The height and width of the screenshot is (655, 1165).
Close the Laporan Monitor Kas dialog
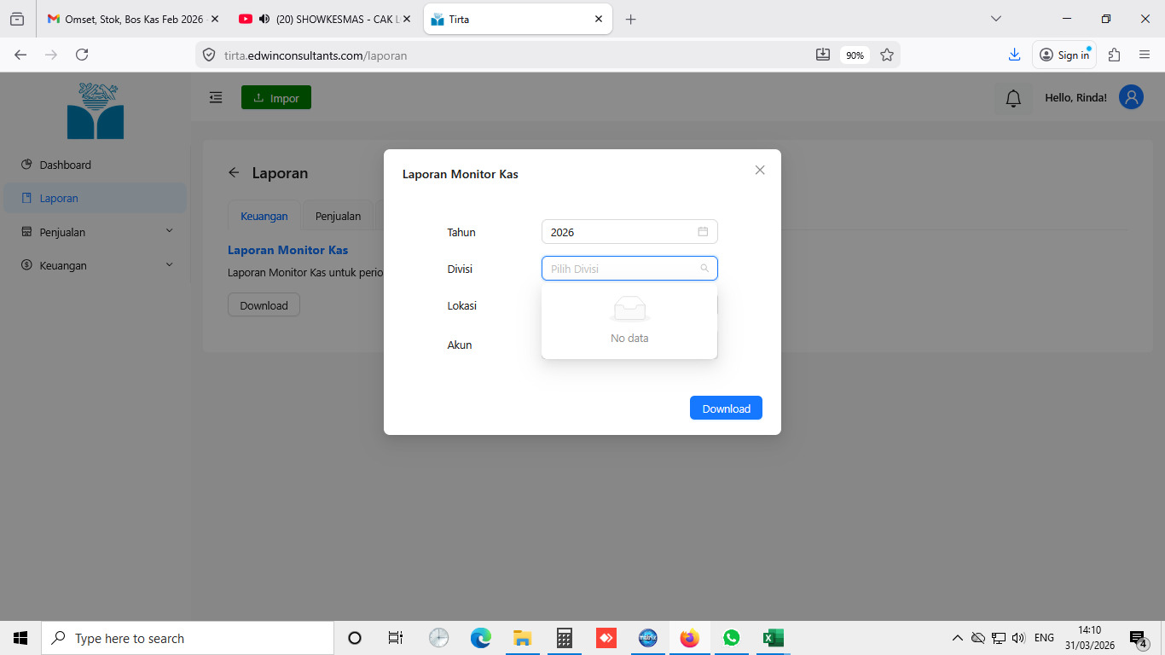(x=760, y=170)
